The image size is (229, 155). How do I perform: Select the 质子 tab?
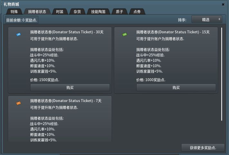coord(119,12)
